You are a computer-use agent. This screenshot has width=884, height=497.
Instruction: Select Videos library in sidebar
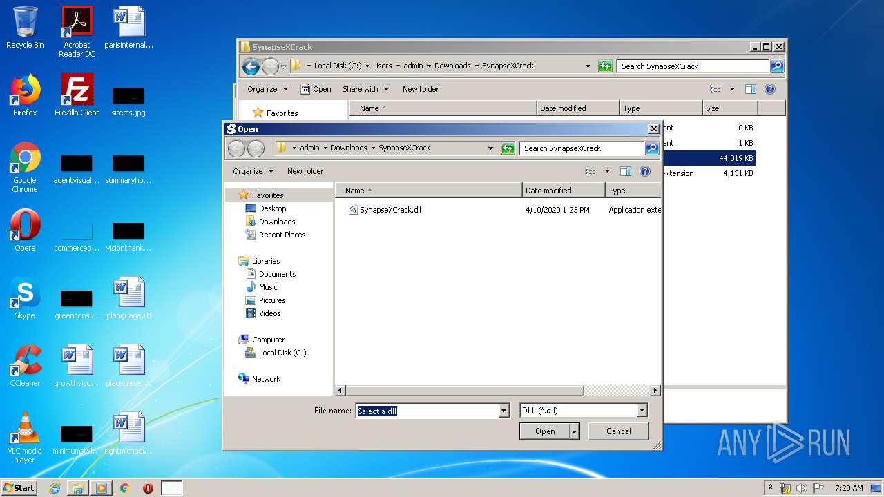click(x=269, y=313)
